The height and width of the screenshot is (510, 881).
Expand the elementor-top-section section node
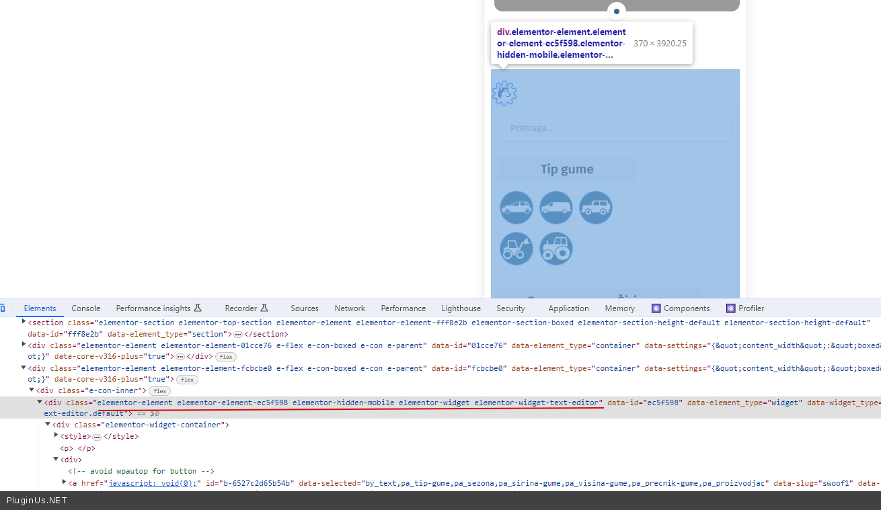pyautogui.click(x=24, y=322)
